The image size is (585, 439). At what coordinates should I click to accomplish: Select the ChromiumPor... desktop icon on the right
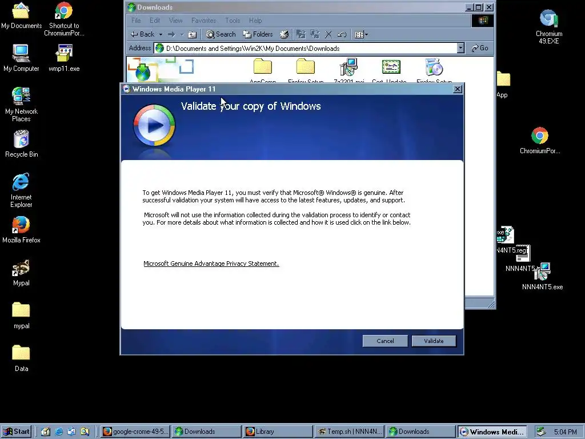[540, 141]
